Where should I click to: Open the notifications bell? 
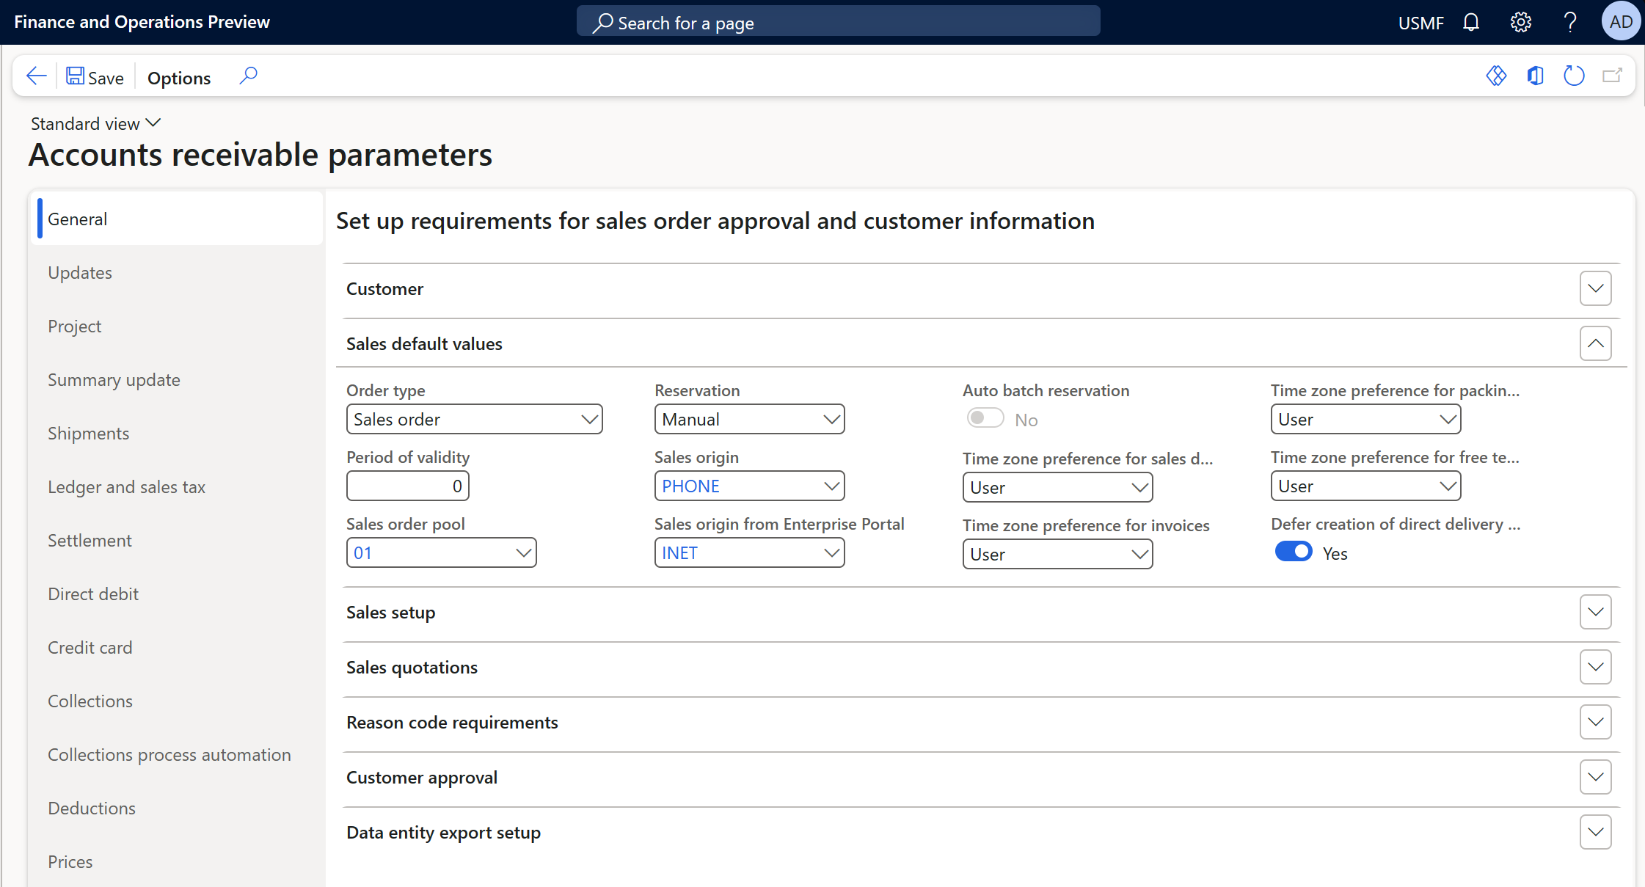tap(1470, 23)
